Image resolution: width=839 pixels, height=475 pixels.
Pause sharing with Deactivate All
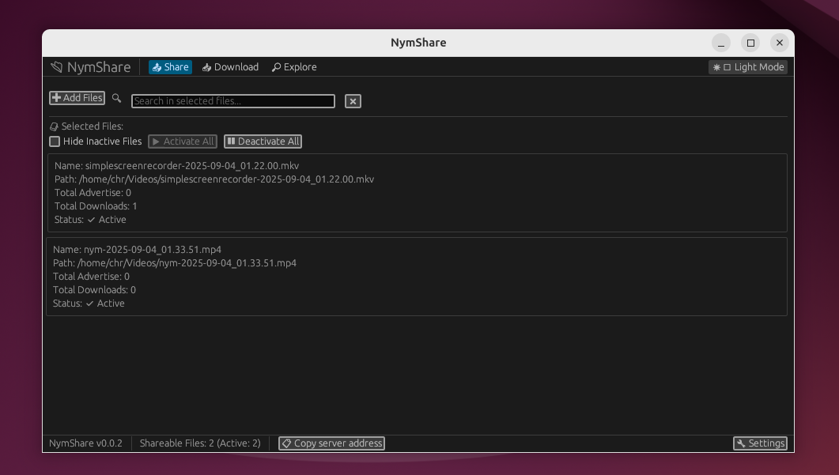point(263,141)
